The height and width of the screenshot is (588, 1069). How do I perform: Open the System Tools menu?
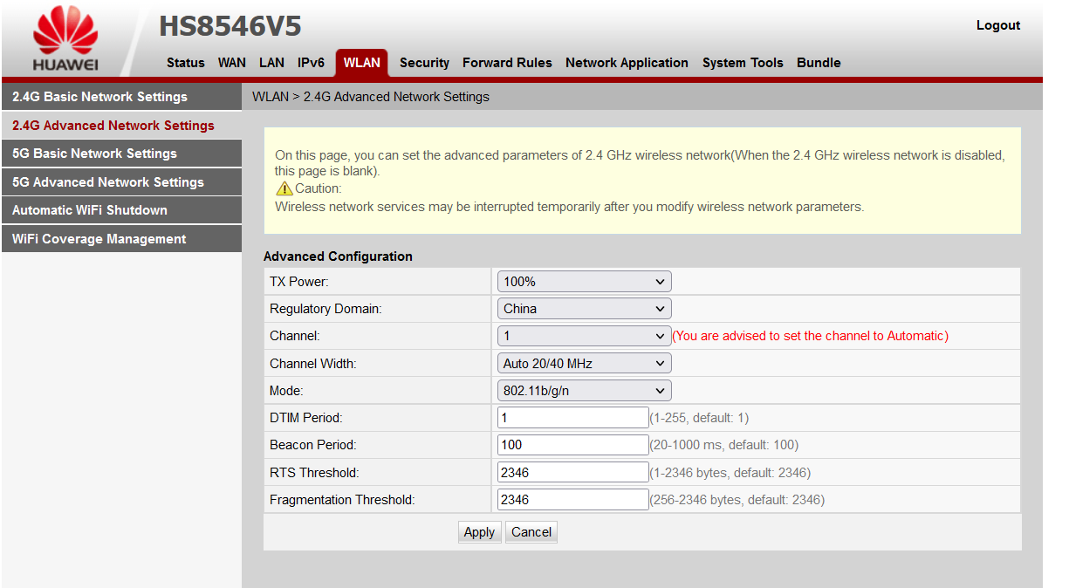[x=743, y=62]
